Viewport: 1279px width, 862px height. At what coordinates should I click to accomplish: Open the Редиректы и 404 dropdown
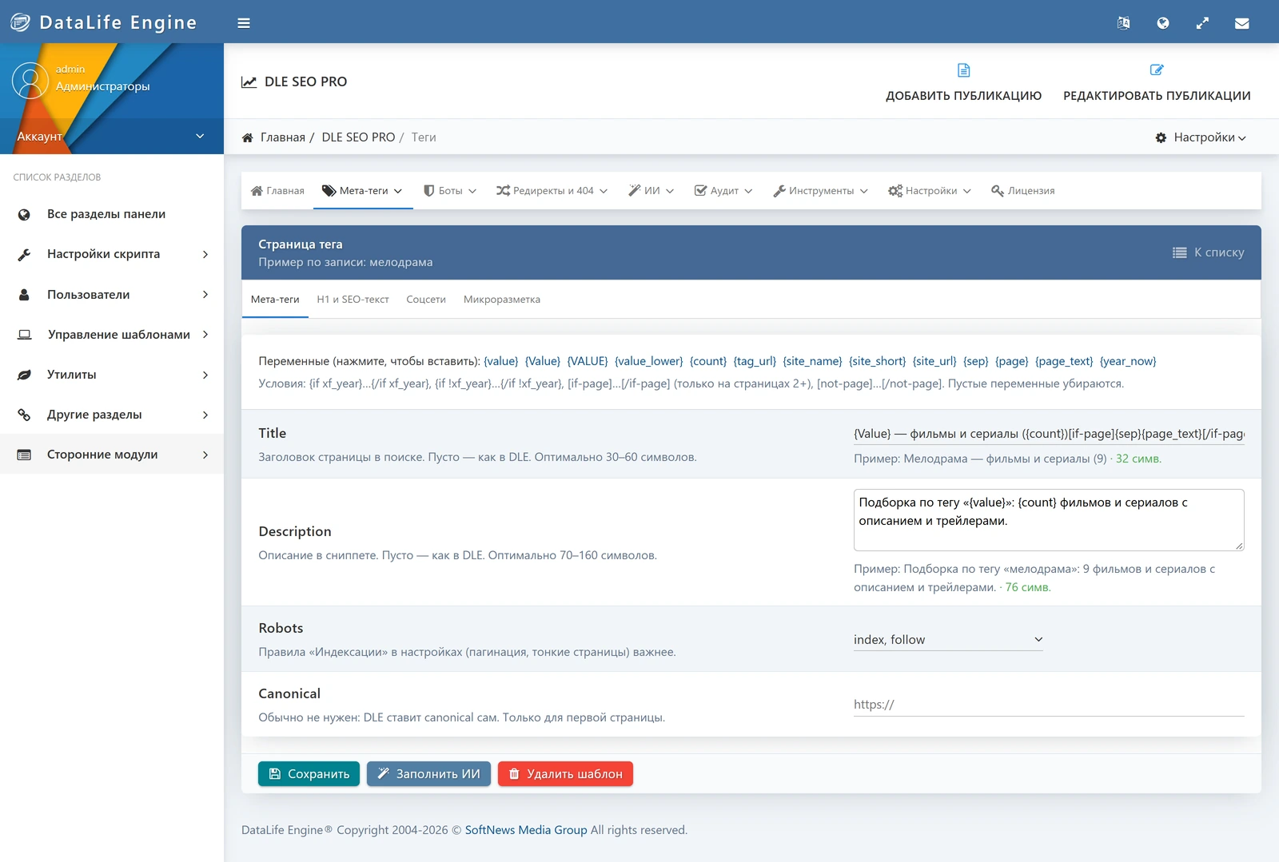click(x=552, y=191)
